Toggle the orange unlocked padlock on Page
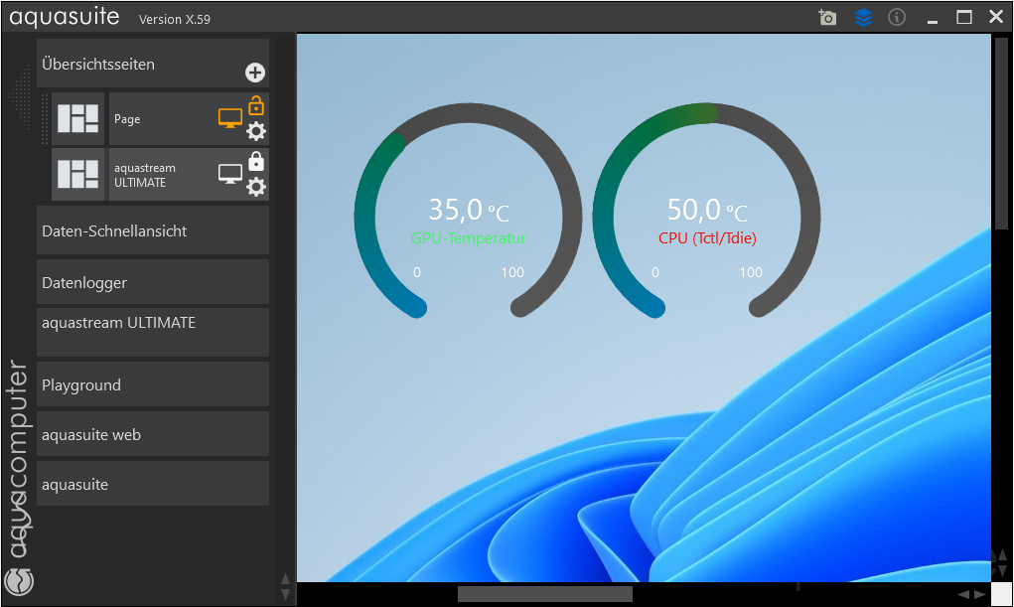Screen dimensions: 1014x607 [256, 104]
